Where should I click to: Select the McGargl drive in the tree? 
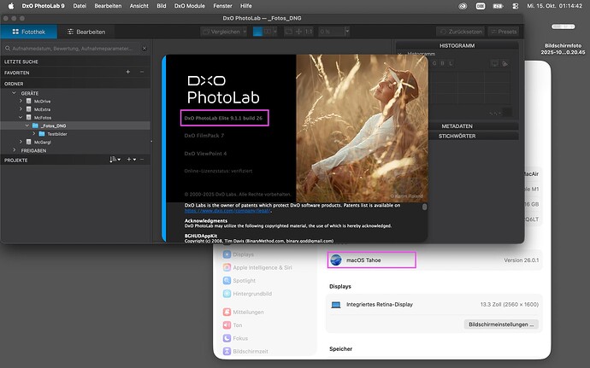(x=43, y=142)
